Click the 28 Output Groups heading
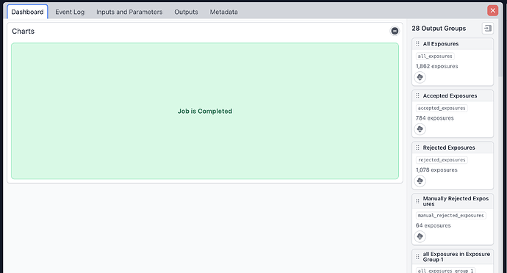The width and height of the screenshot is (507, 273). (439, 29)
